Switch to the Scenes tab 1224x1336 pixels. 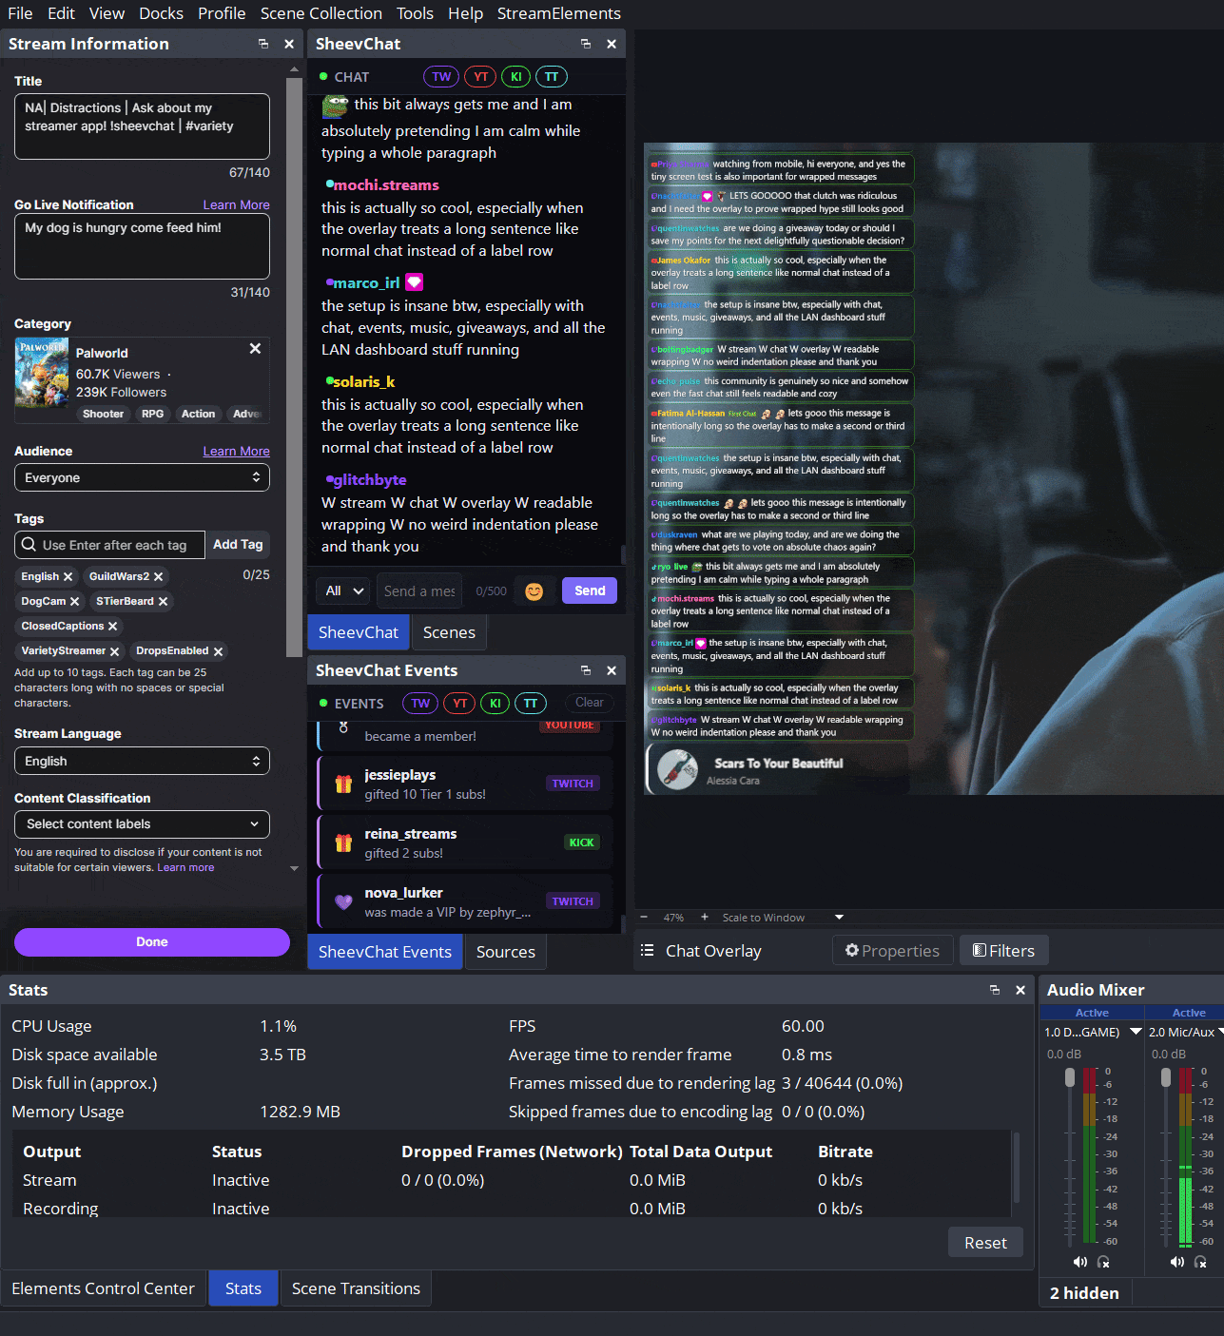[449, 632]
